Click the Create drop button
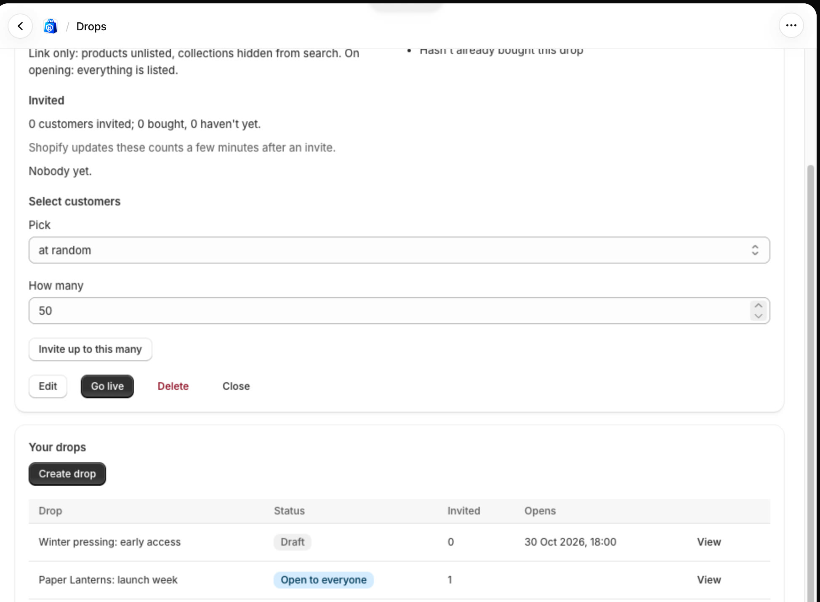The height and width of the screenshot is (602, 820). tap(67, 474)
